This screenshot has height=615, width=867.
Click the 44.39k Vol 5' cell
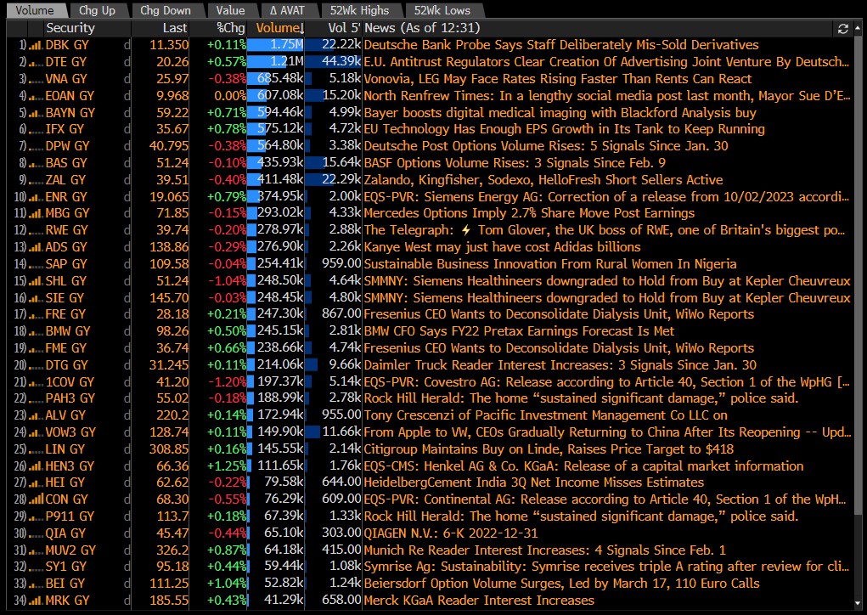[334, 63]
